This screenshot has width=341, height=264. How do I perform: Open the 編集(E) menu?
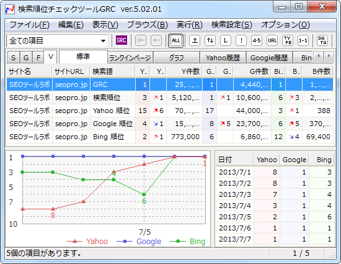click(x=71, y=25)
